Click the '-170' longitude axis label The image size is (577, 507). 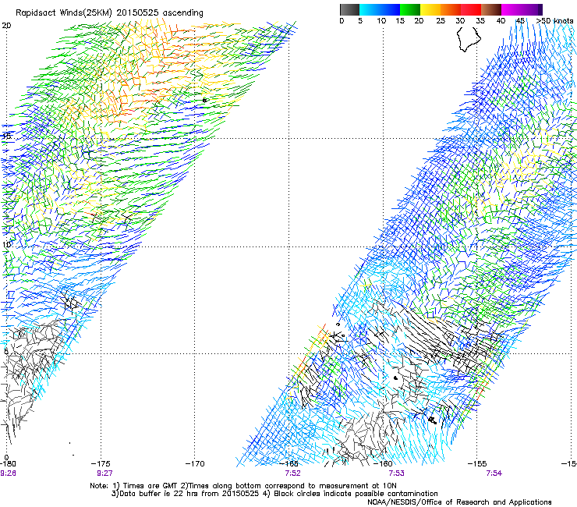pos(195,464)
